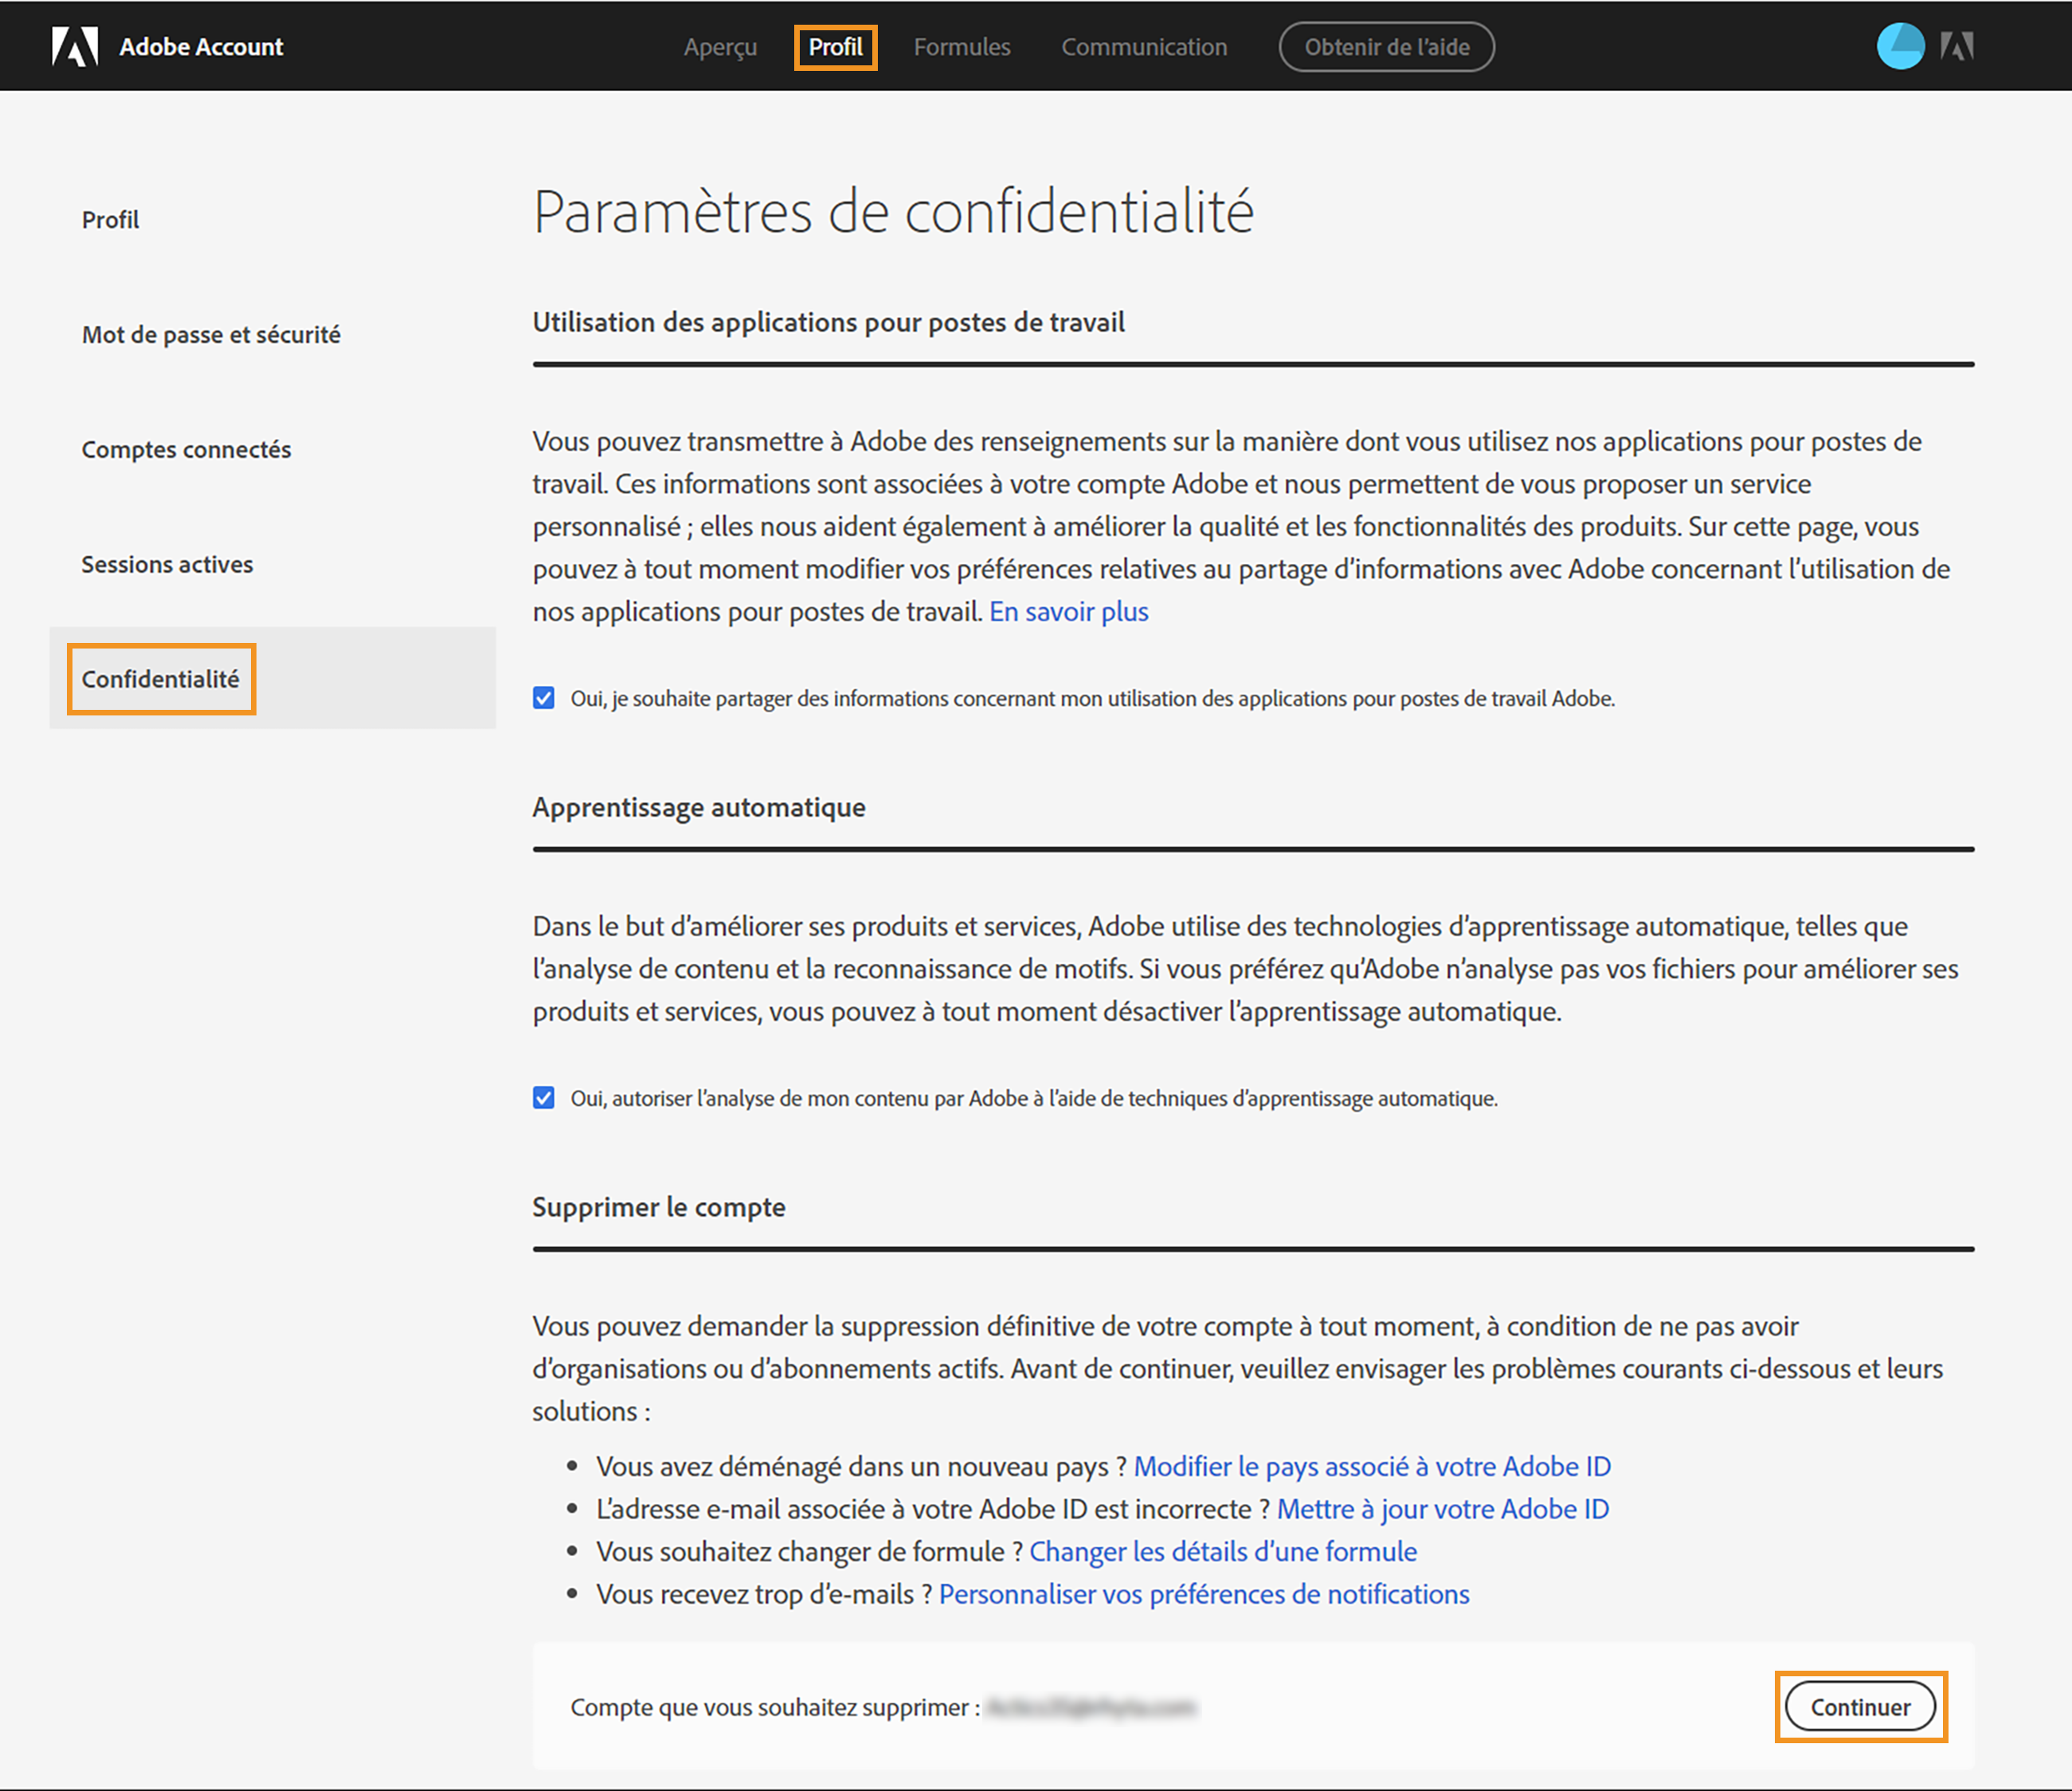Open the user avatar menu
Screen dimensions: 2072x1791
1900,46
